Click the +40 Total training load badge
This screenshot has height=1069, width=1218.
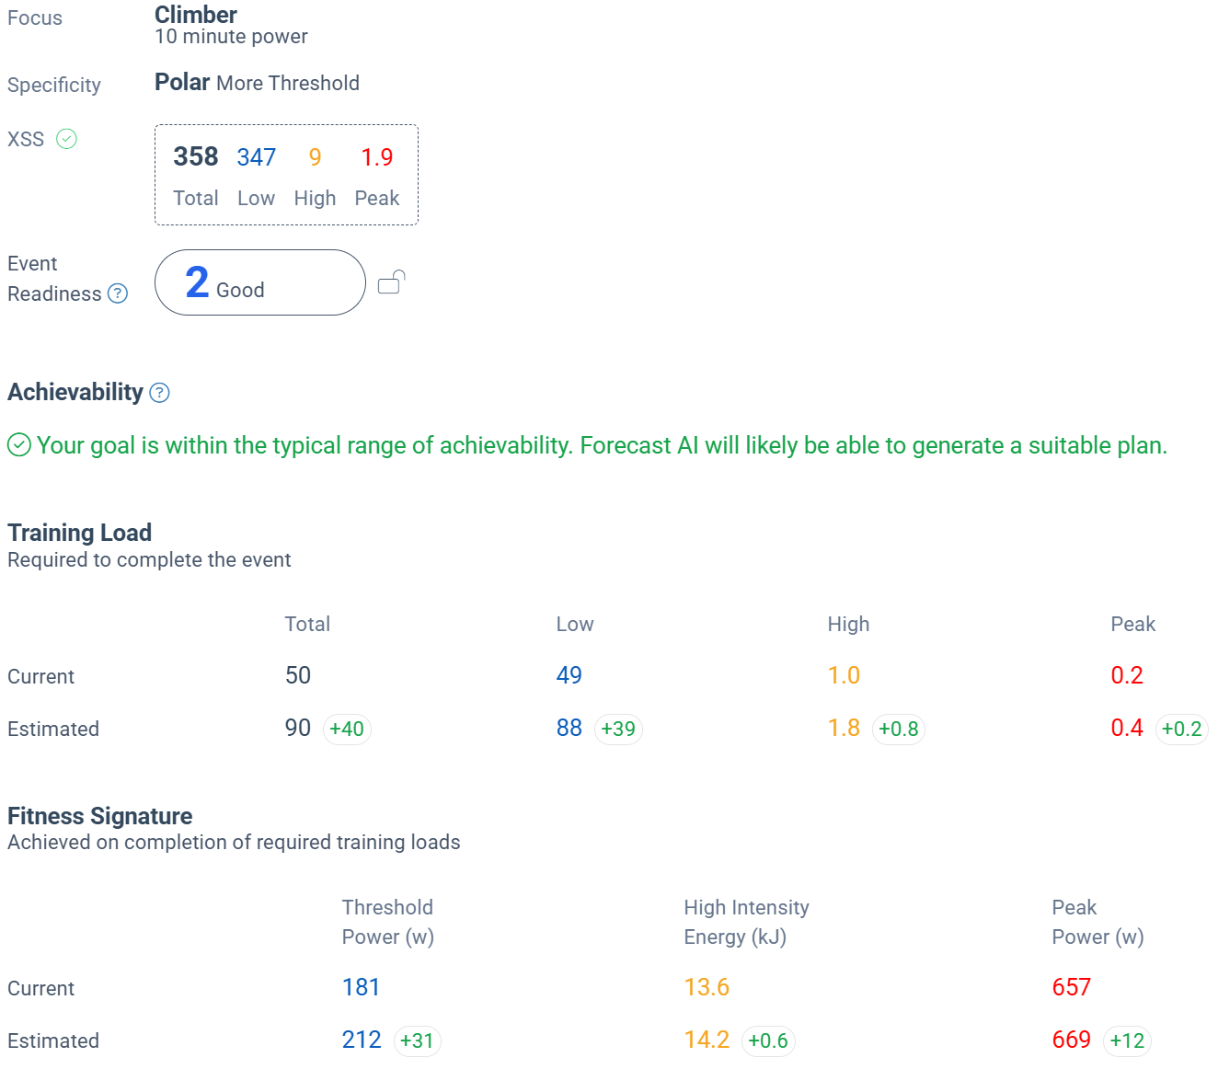[347, 729]
